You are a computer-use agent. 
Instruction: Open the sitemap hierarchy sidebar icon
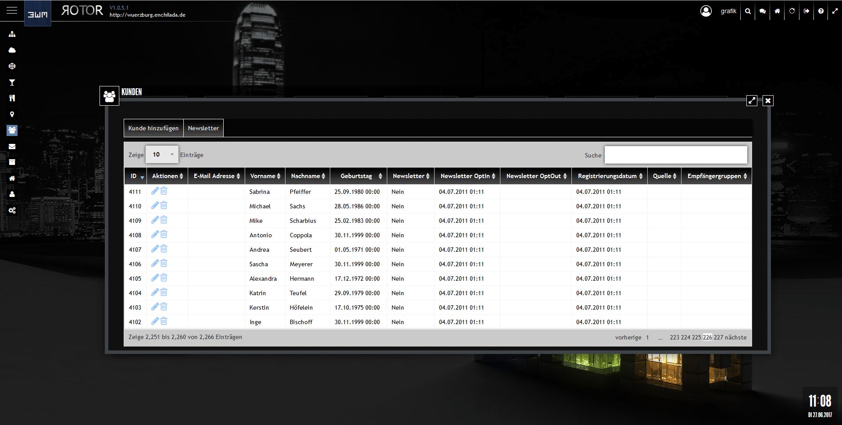(12, 34)
